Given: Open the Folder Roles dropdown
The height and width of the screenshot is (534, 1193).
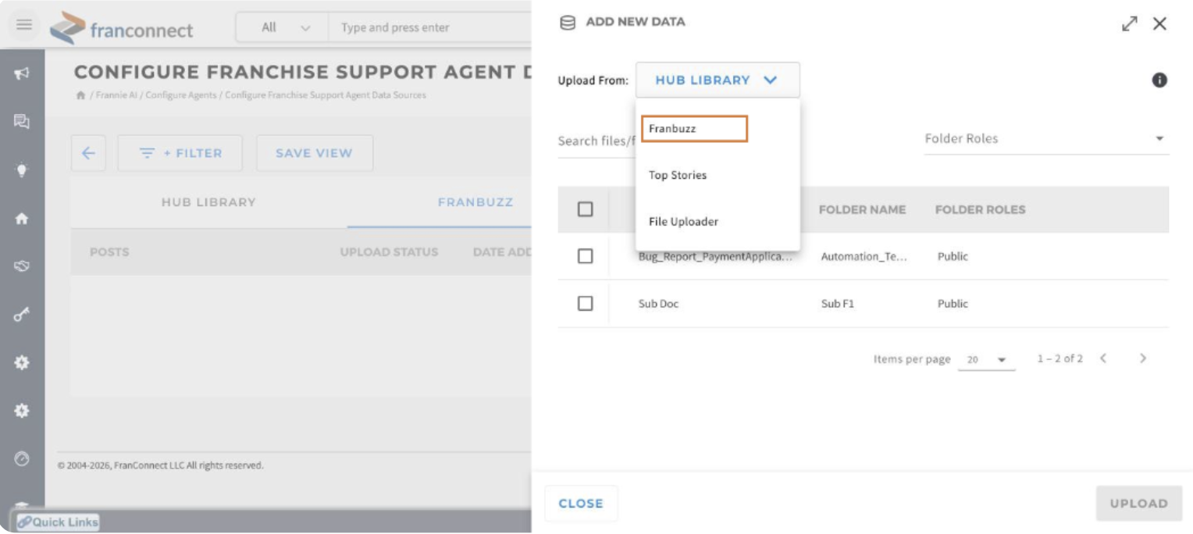Looking at the screenshot, I should pyautogui.click(x=1046, y=139).
